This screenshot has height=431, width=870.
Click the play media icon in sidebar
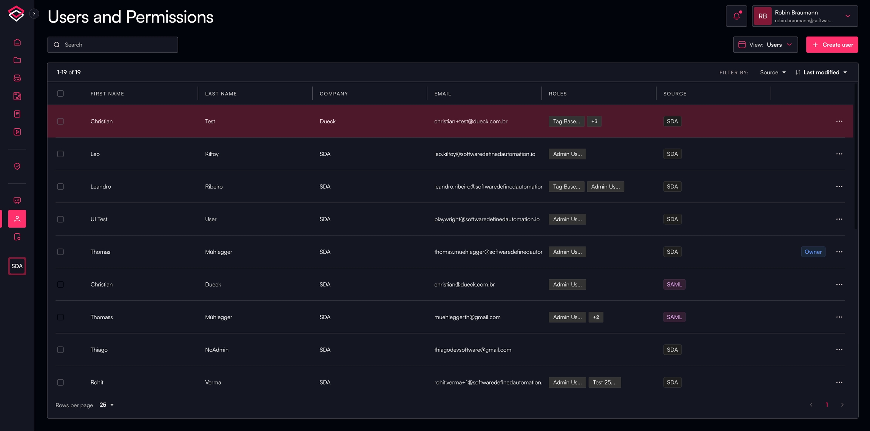click(x=17, y=132)
